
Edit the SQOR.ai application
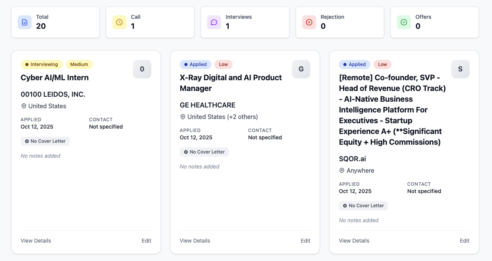pos(464,241)
